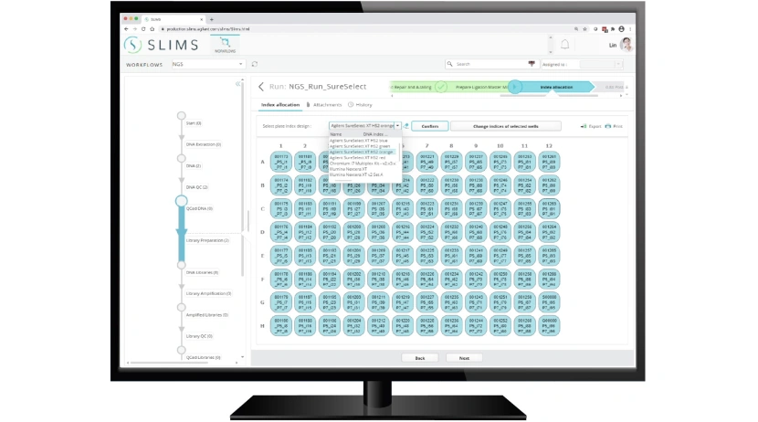The height and width of the screenshot is (422, 758).
Task: Select well A1 labeled 001173
Action: pyautogui.click(x=281, y=162)
